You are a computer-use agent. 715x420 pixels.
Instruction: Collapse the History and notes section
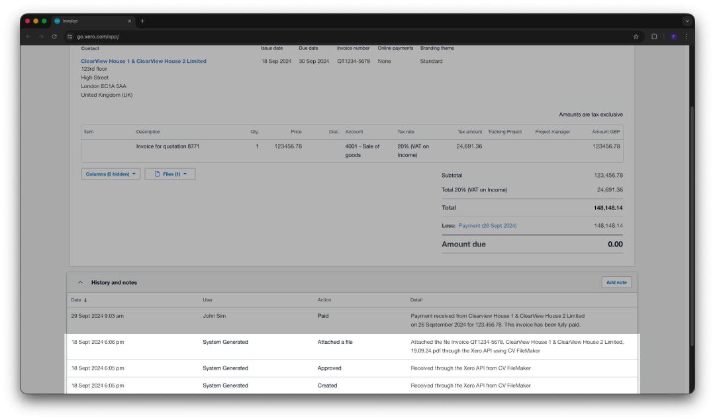[81, 283]
